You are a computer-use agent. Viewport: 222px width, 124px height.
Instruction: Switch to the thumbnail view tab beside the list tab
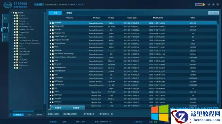pos(69,13)
